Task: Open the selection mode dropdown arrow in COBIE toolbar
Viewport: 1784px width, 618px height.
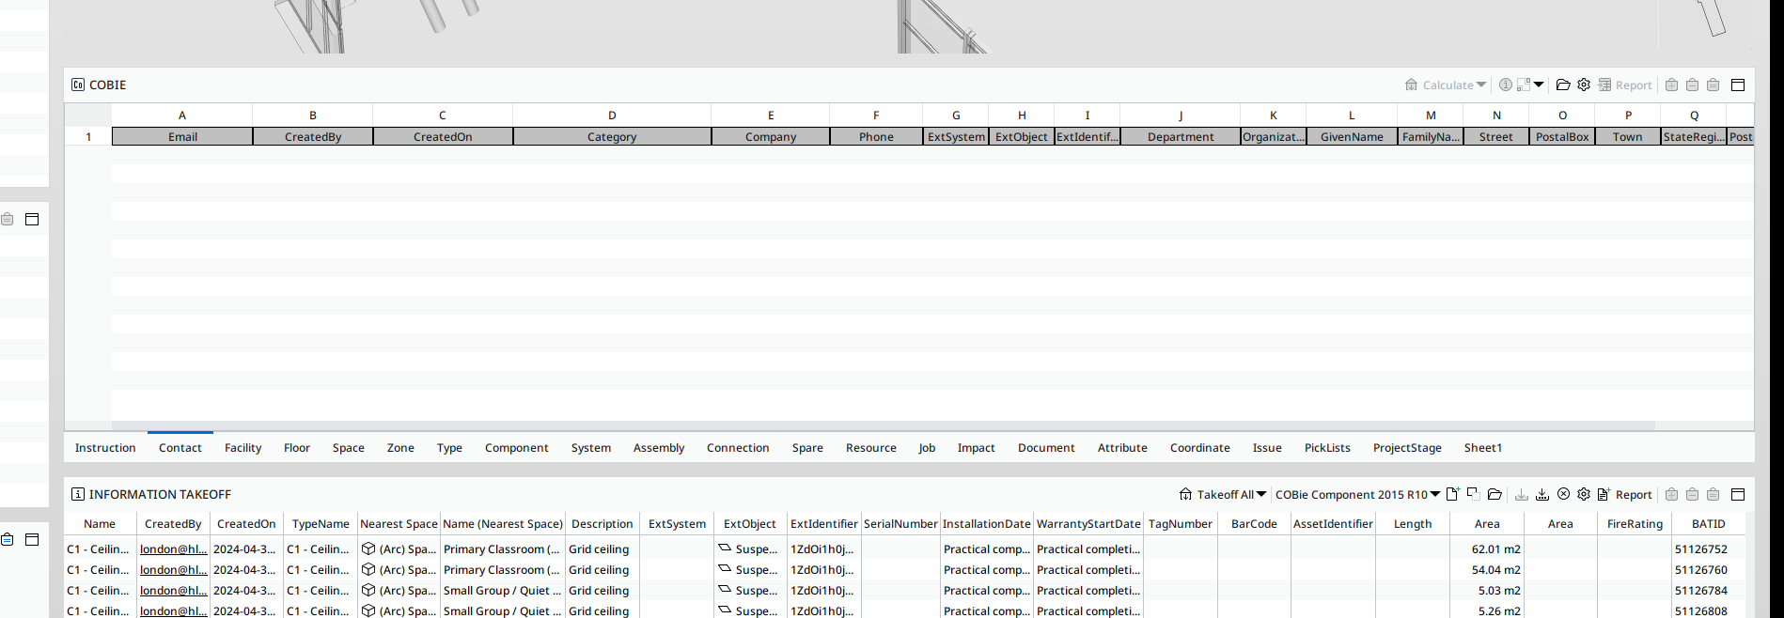Action: click(1539, 85)
